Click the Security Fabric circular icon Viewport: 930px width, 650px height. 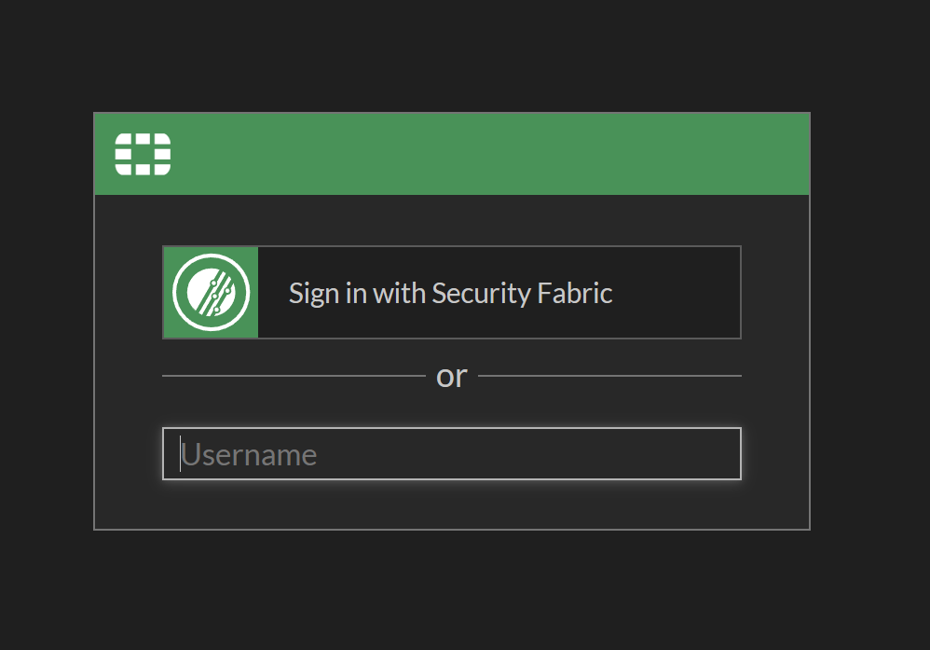(x=211, y=293)
